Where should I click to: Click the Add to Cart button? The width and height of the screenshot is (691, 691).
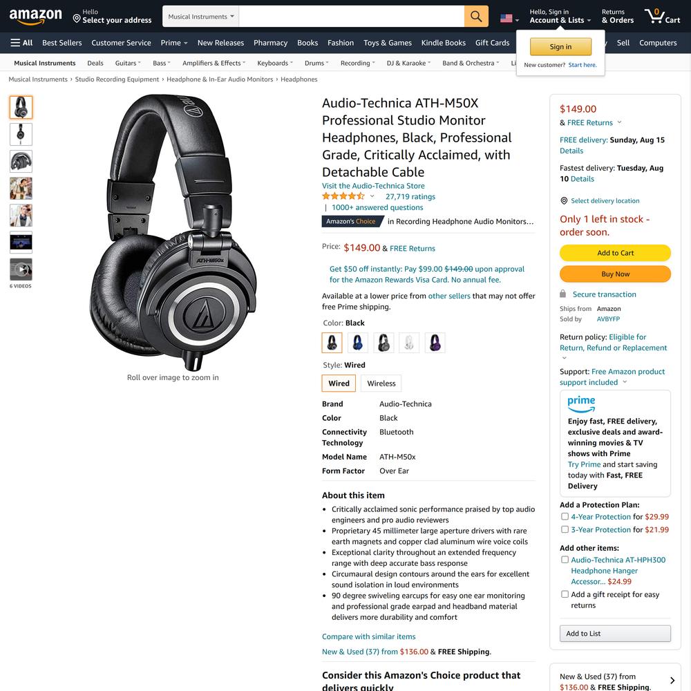click(x=615, y=253)
